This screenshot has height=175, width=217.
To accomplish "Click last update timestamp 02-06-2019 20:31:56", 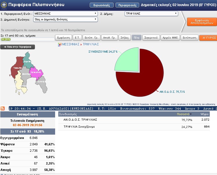I will (x=27, y=125).
